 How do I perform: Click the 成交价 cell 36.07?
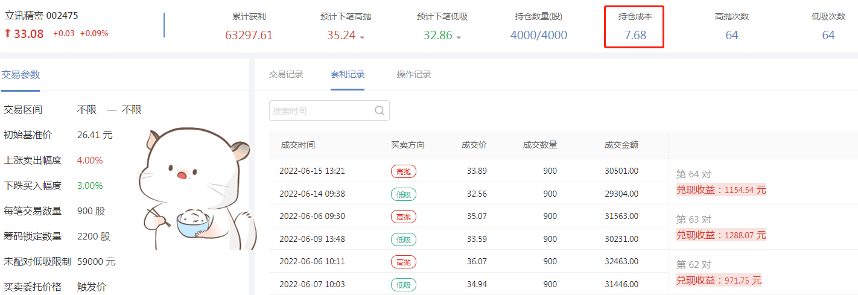point(477,262)
